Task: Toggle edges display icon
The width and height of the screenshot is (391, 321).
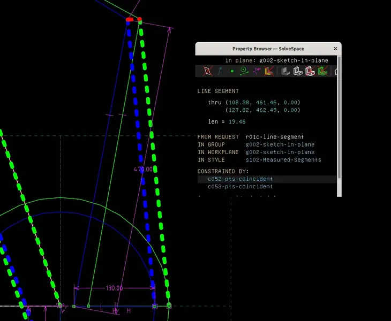Action: pos(297,71)
